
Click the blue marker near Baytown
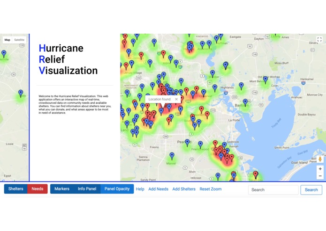tap(245, 102)
